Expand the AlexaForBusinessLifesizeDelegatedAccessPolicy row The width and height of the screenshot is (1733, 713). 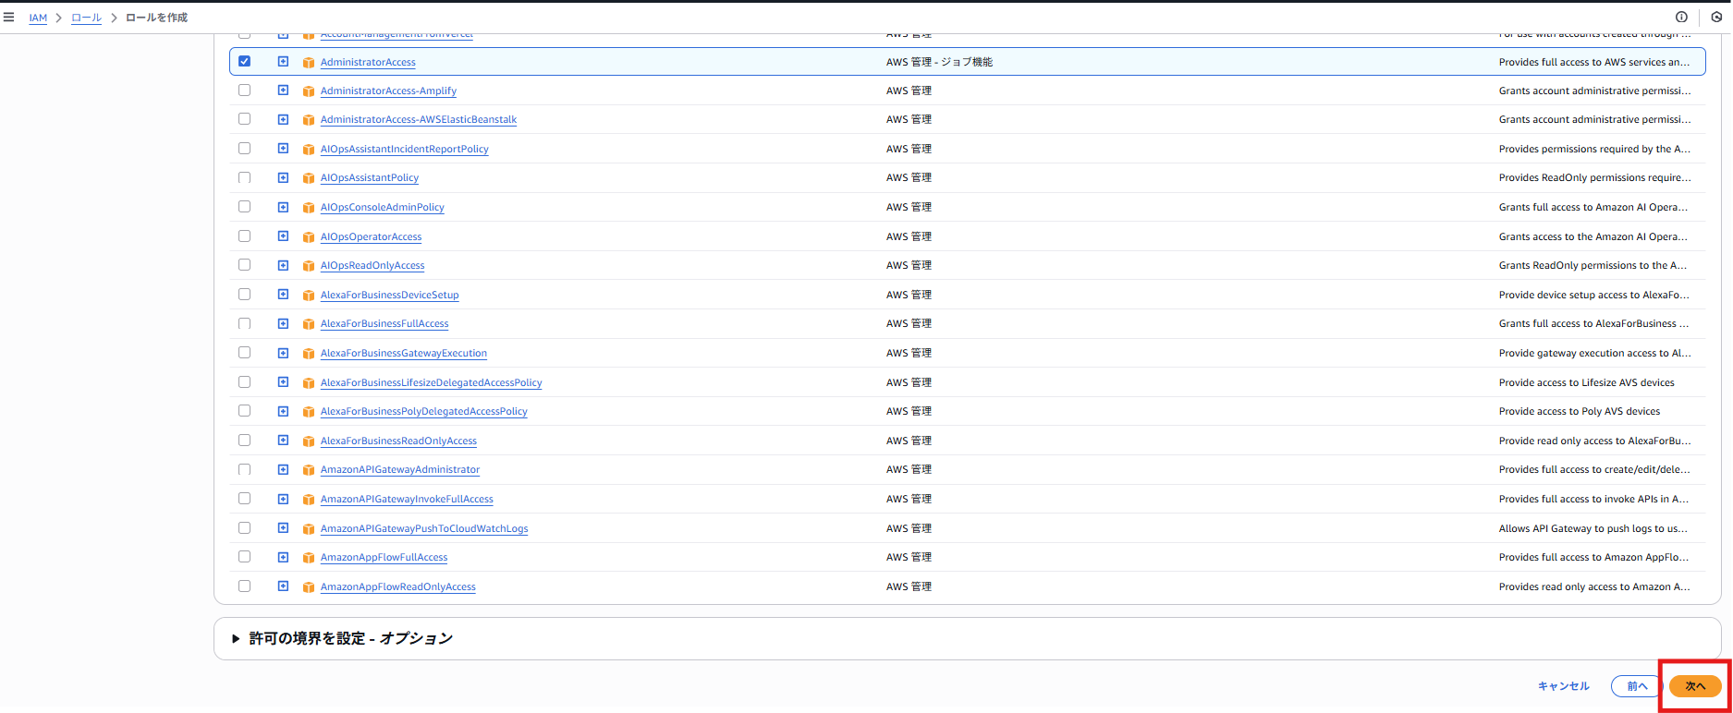(283, 381)
